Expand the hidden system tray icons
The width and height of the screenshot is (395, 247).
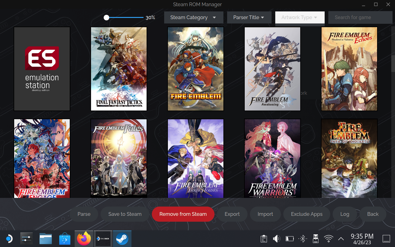pyautogui.click(x=341, y=238)
